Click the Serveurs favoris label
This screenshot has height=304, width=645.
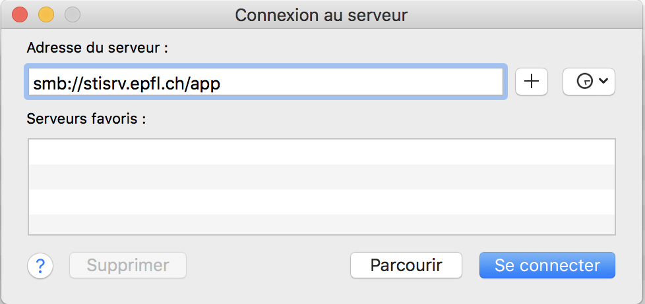[86, 120]
